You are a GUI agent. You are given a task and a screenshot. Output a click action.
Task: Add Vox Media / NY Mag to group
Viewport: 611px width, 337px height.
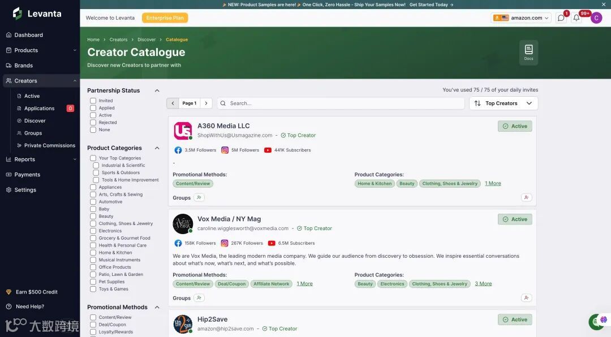(199, 298)
